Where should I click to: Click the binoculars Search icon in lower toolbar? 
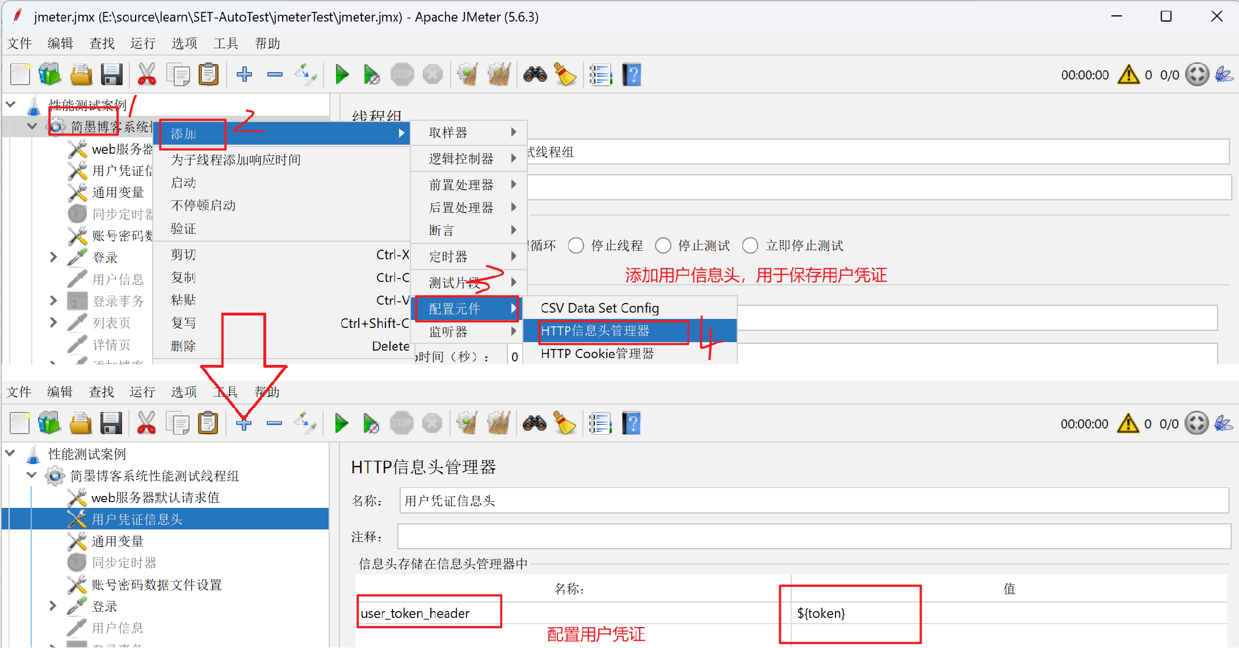coord(535,423)
